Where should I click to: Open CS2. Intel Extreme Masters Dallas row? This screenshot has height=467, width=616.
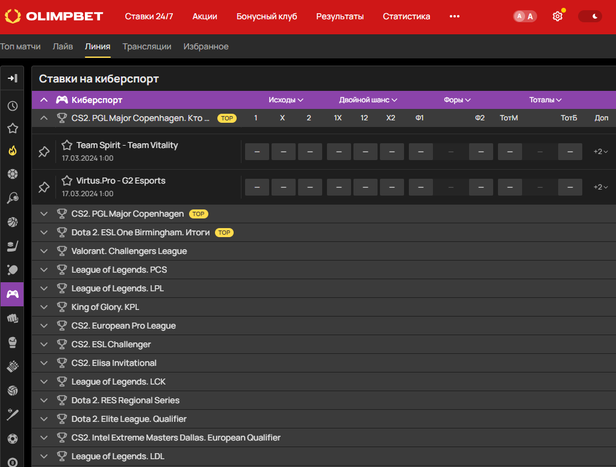coord(324,438)
